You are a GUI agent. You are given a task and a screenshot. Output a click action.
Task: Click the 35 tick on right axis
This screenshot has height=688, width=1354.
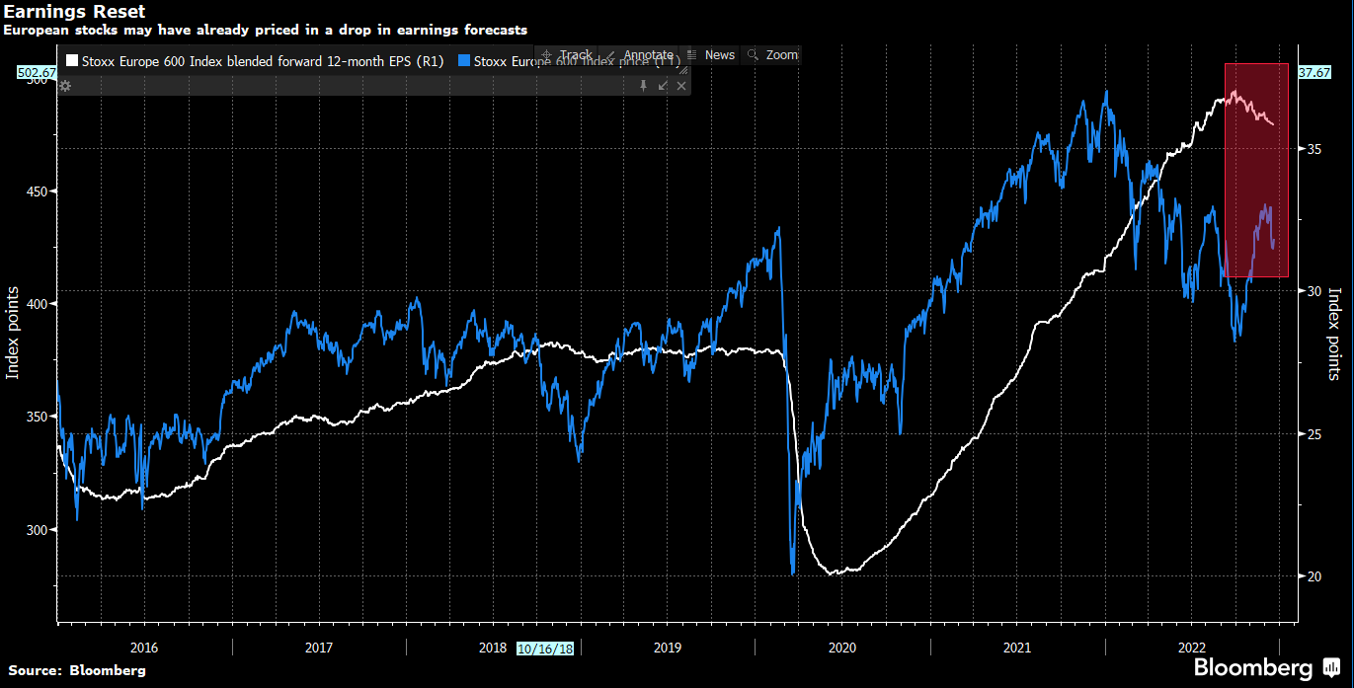point(1314,149)
